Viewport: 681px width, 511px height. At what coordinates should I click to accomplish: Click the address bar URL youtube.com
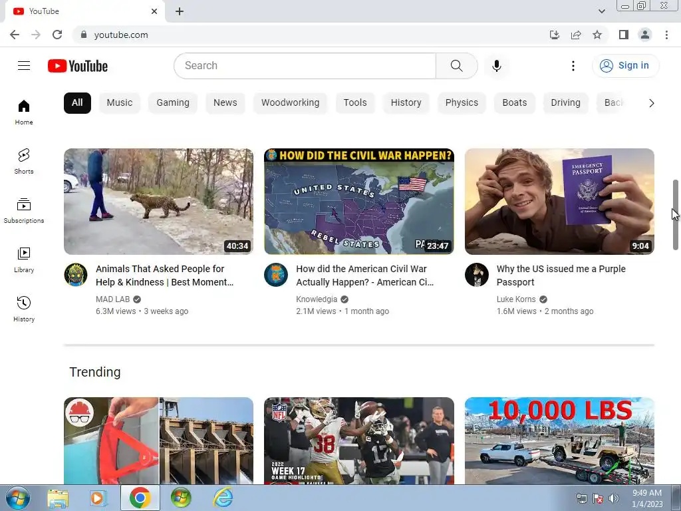(121, 35)
